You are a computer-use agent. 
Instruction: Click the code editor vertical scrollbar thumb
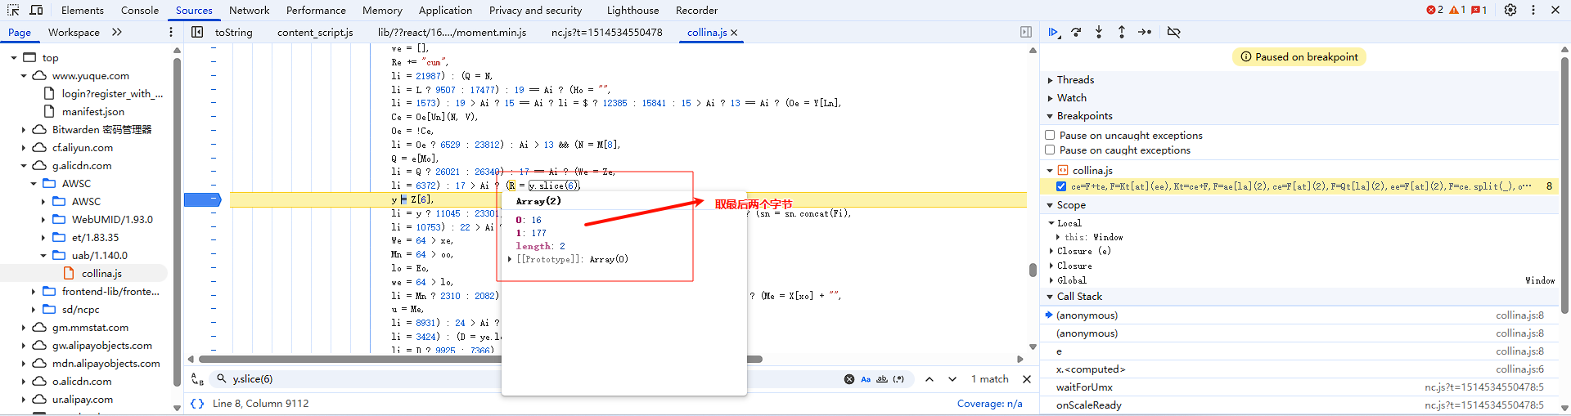(x=1033, y=270)
